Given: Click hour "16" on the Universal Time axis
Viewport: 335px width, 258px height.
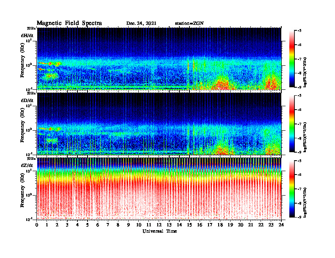Looking at the screenshot, I should click(x=200, y=225).
